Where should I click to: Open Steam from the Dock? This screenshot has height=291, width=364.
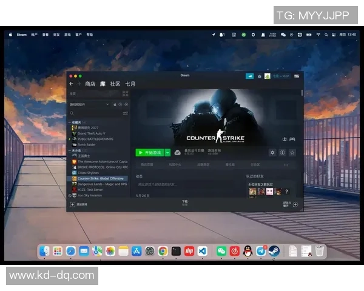click(x=274, y=251)
